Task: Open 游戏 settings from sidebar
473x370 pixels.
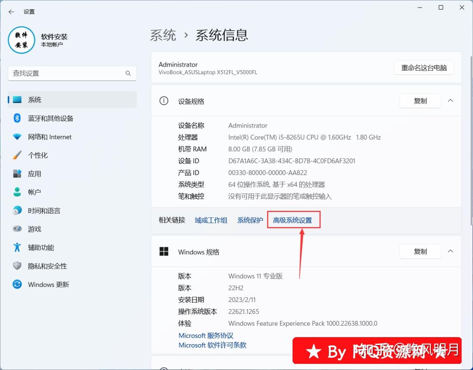Action: point(35,229)
